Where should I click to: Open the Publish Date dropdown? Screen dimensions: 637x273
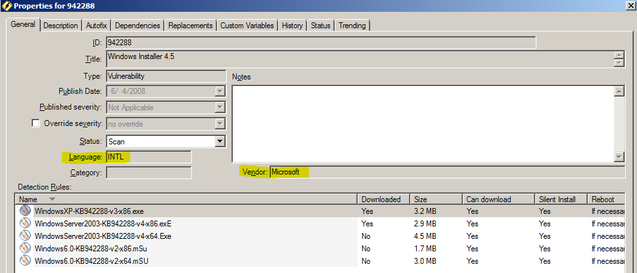coord(220,92)
